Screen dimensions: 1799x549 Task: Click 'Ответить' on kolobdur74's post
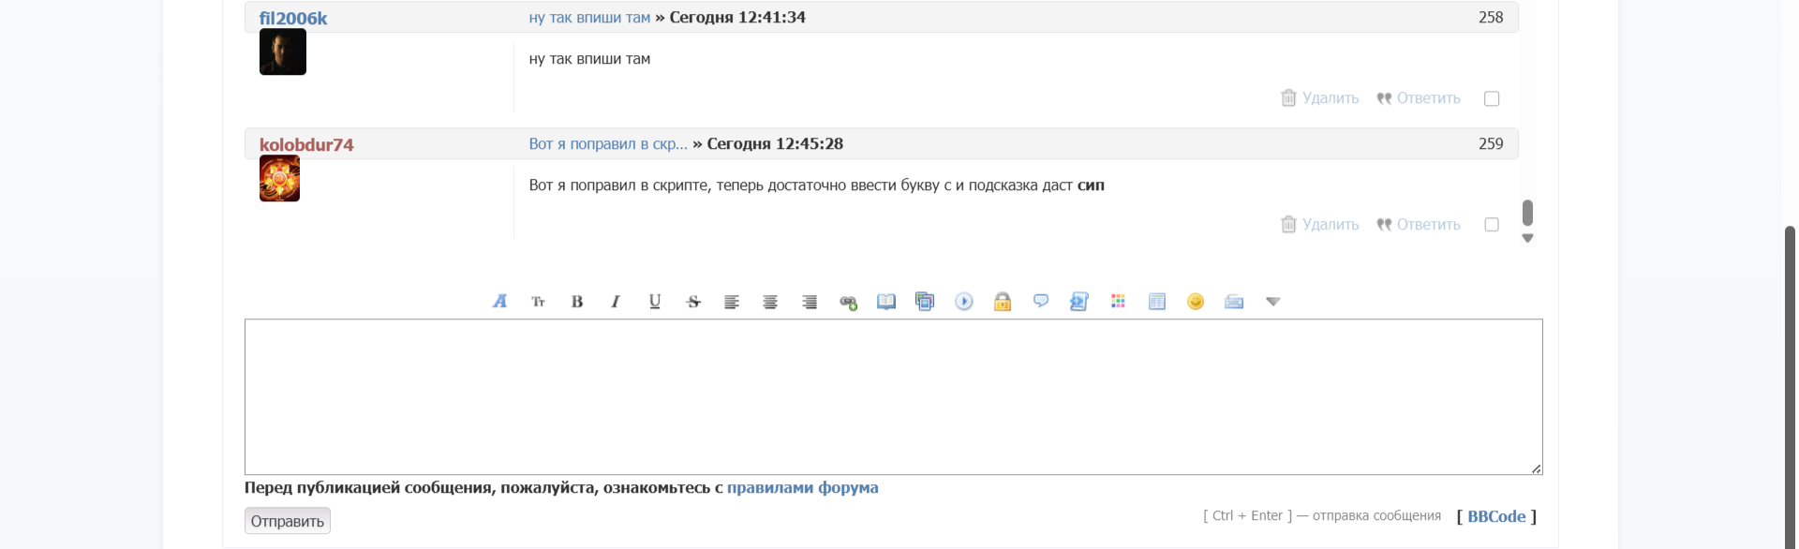pos(1429,225)
